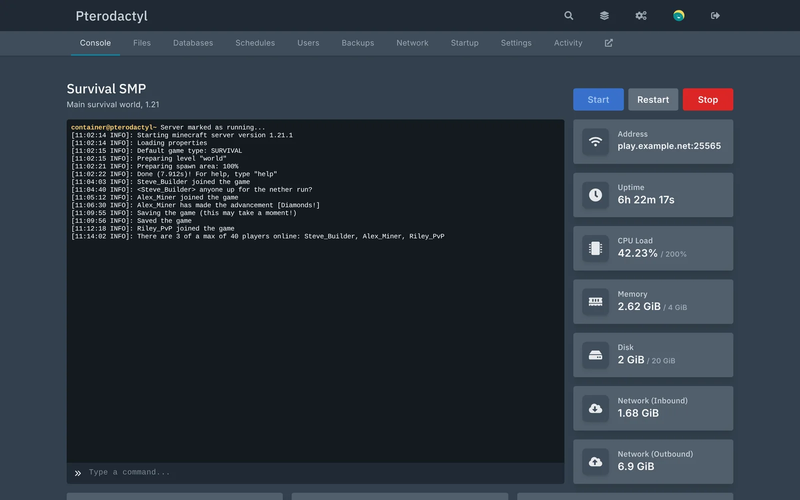The image size is (800, 500).
Task: Click the Disk drive icon
Action: coord(595,355)
